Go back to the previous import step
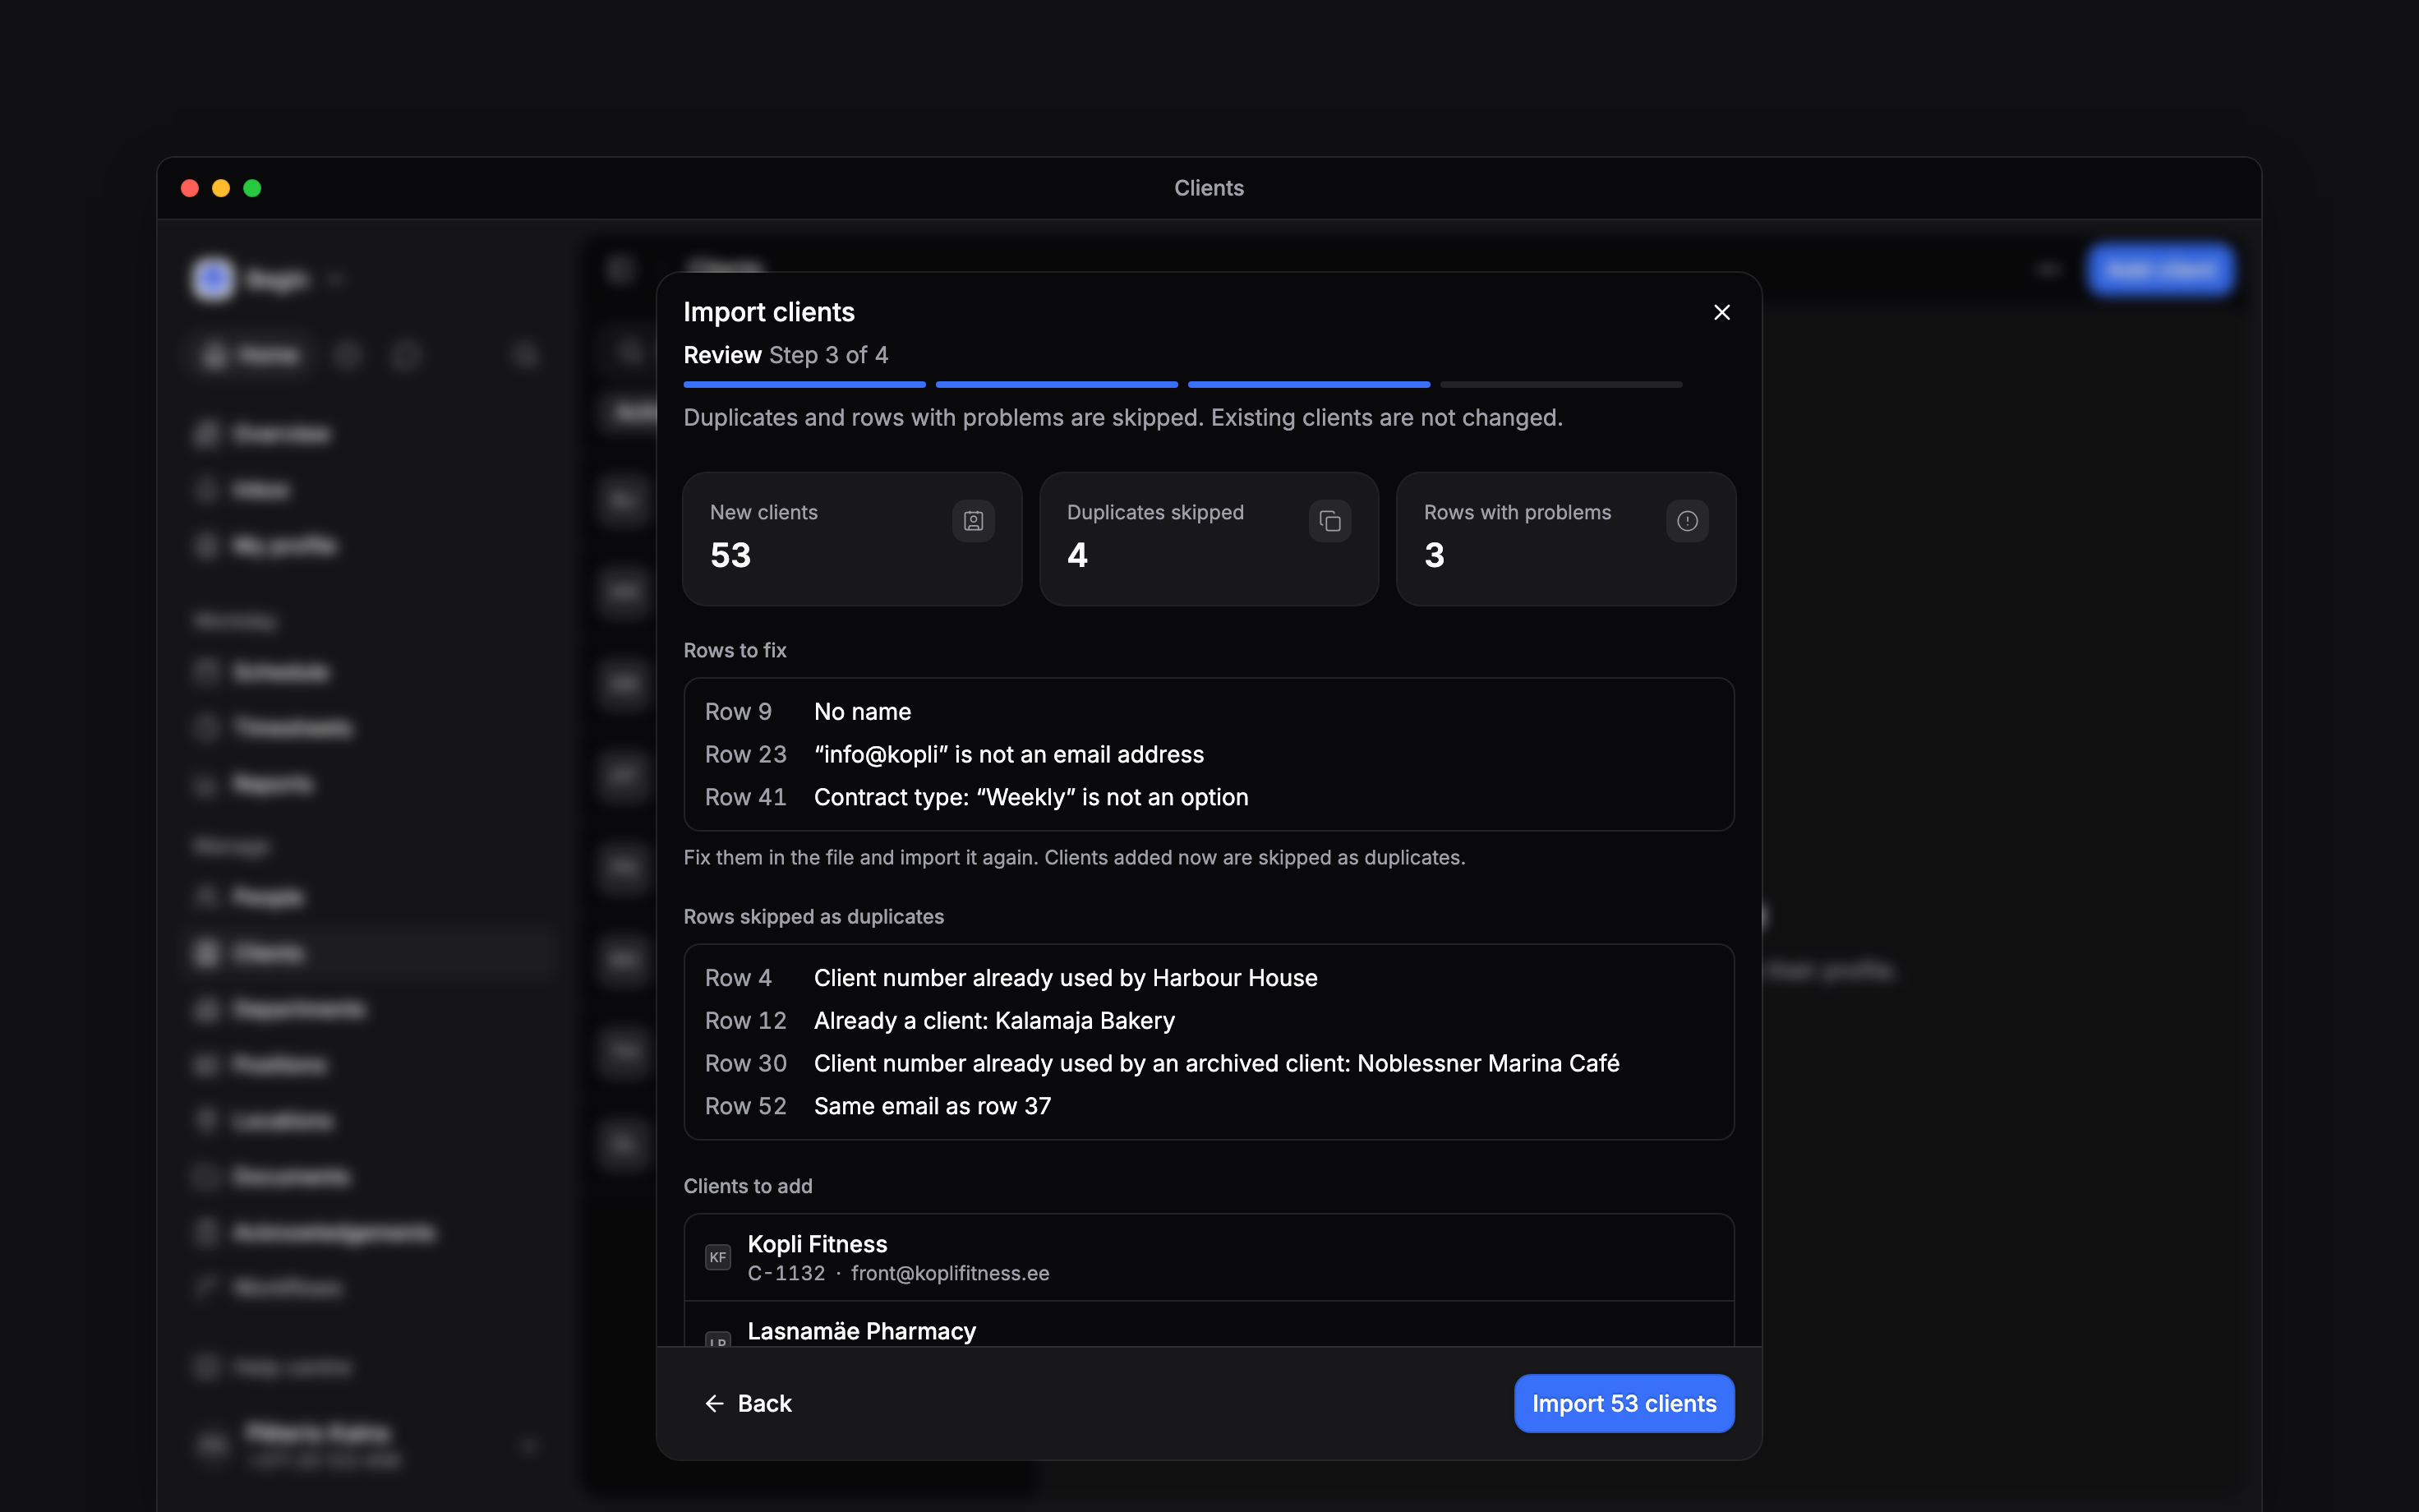The image size is (2419, 1512). (748, 1403)
